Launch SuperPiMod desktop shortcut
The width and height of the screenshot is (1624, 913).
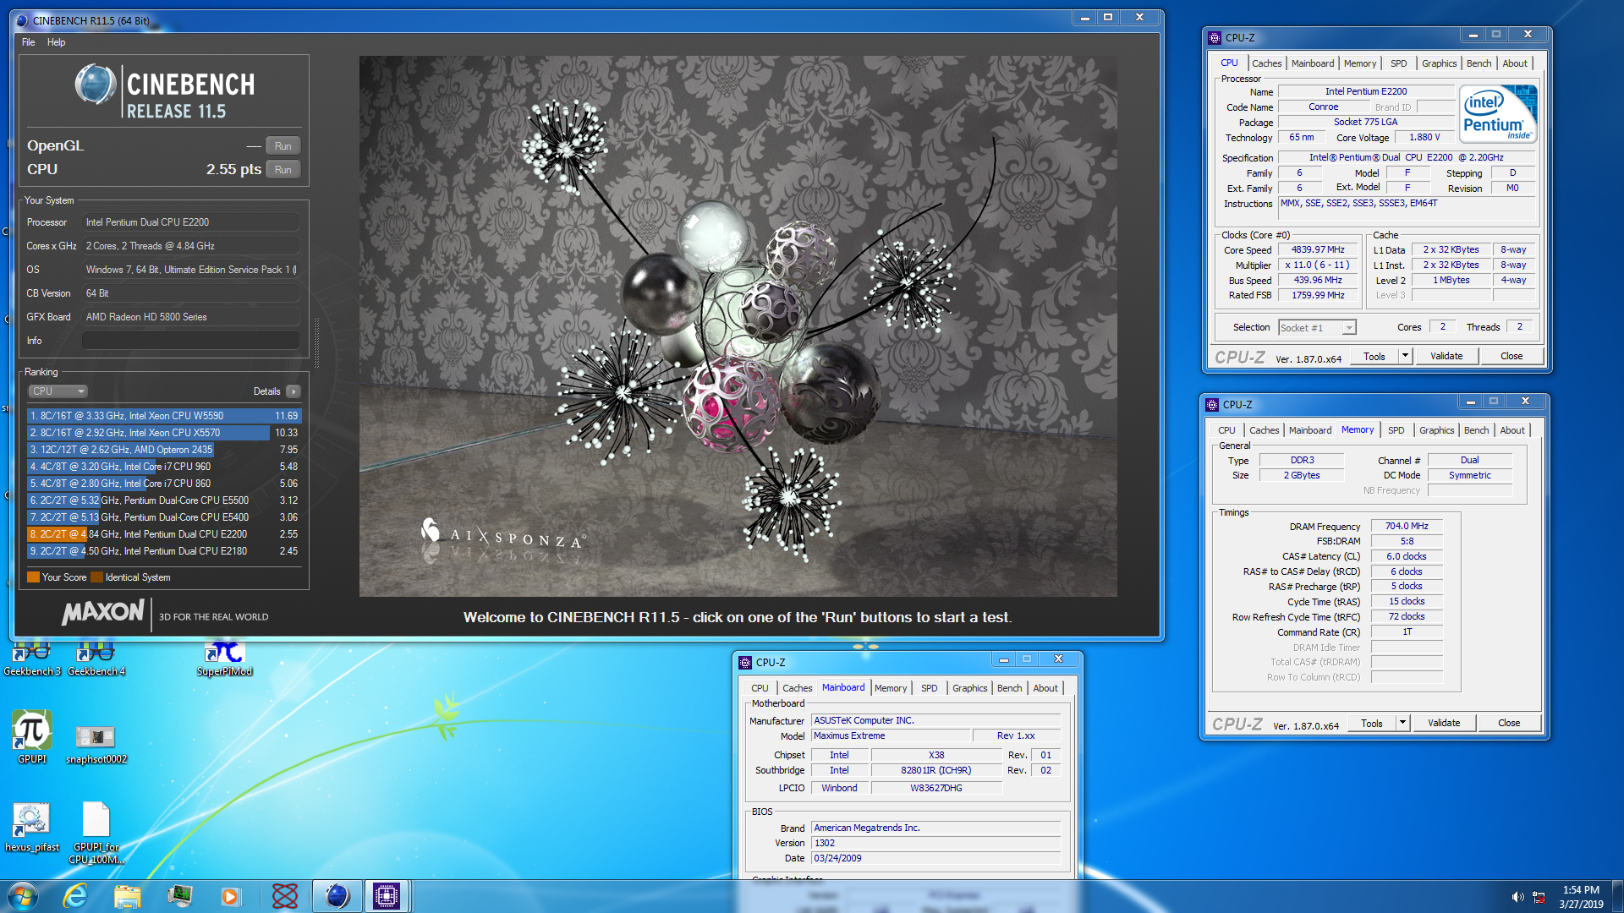pyautogui.click(x=224, y=658)
